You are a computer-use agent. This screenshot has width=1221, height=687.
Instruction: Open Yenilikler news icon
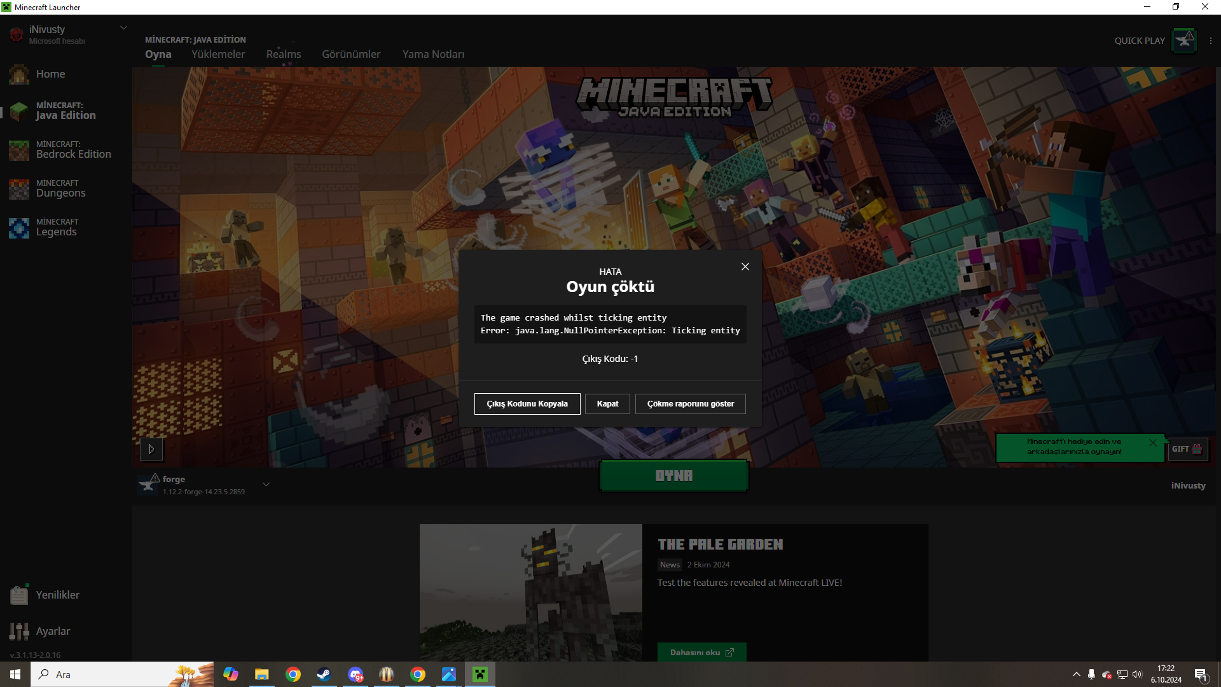[19, 595]
